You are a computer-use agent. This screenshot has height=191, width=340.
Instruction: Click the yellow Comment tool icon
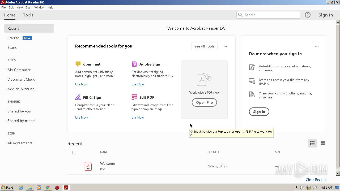pyautogui.click(x=78, y=64)
